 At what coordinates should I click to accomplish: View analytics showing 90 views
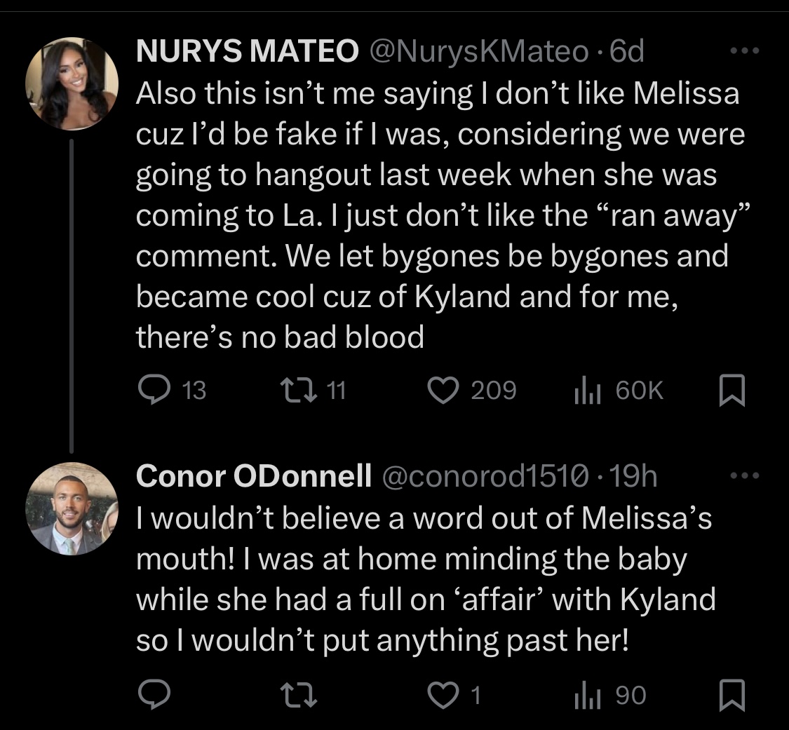coord(610,695)
